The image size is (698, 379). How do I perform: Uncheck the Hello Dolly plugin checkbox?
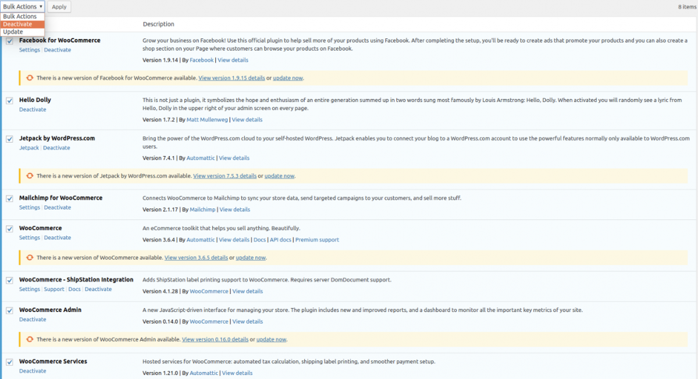pyautogui.click(x=9, y=101)
